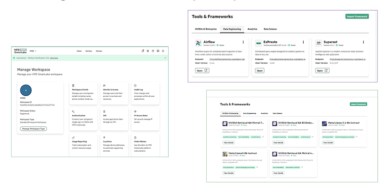This screenshot has width=390, height=193.
Task: Click the API card icon
Action: [x=104, y=112]
